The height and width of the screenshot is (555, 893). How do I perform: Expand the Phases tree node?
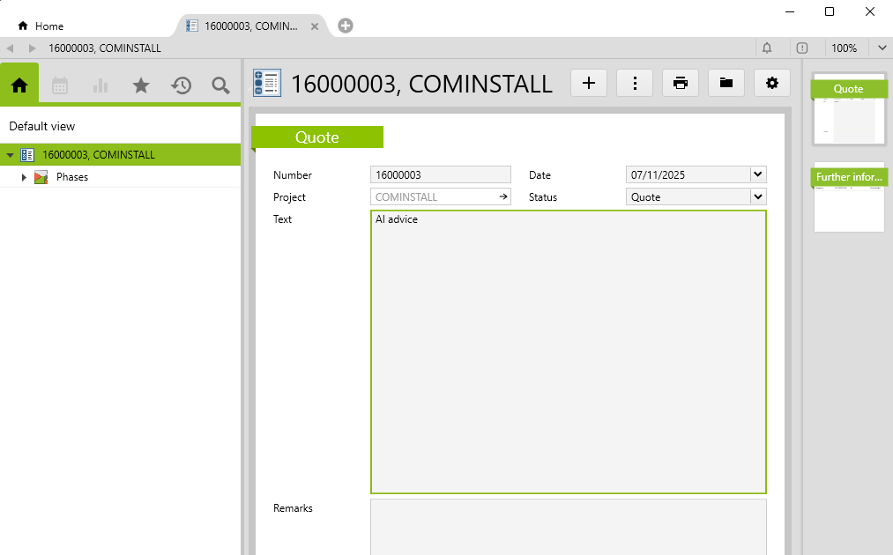tap(25, 177)
